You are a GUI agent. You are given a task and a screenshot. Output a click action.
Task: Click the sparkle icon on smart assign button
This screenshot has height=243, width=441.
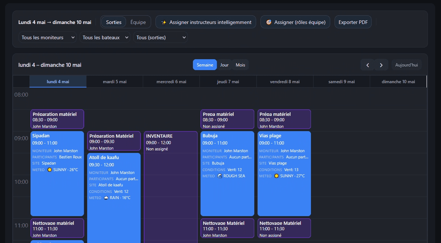(x=164, y=22)
